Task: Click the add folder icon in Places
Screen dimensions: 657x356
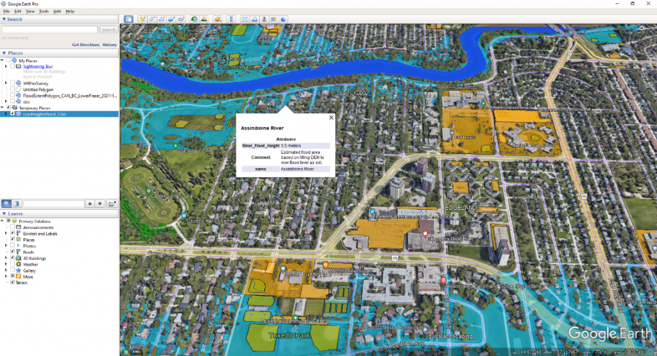Action: 112,203
